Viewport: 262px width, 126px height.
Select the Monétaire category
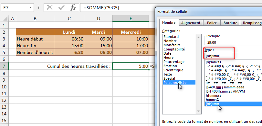[172, 45]
